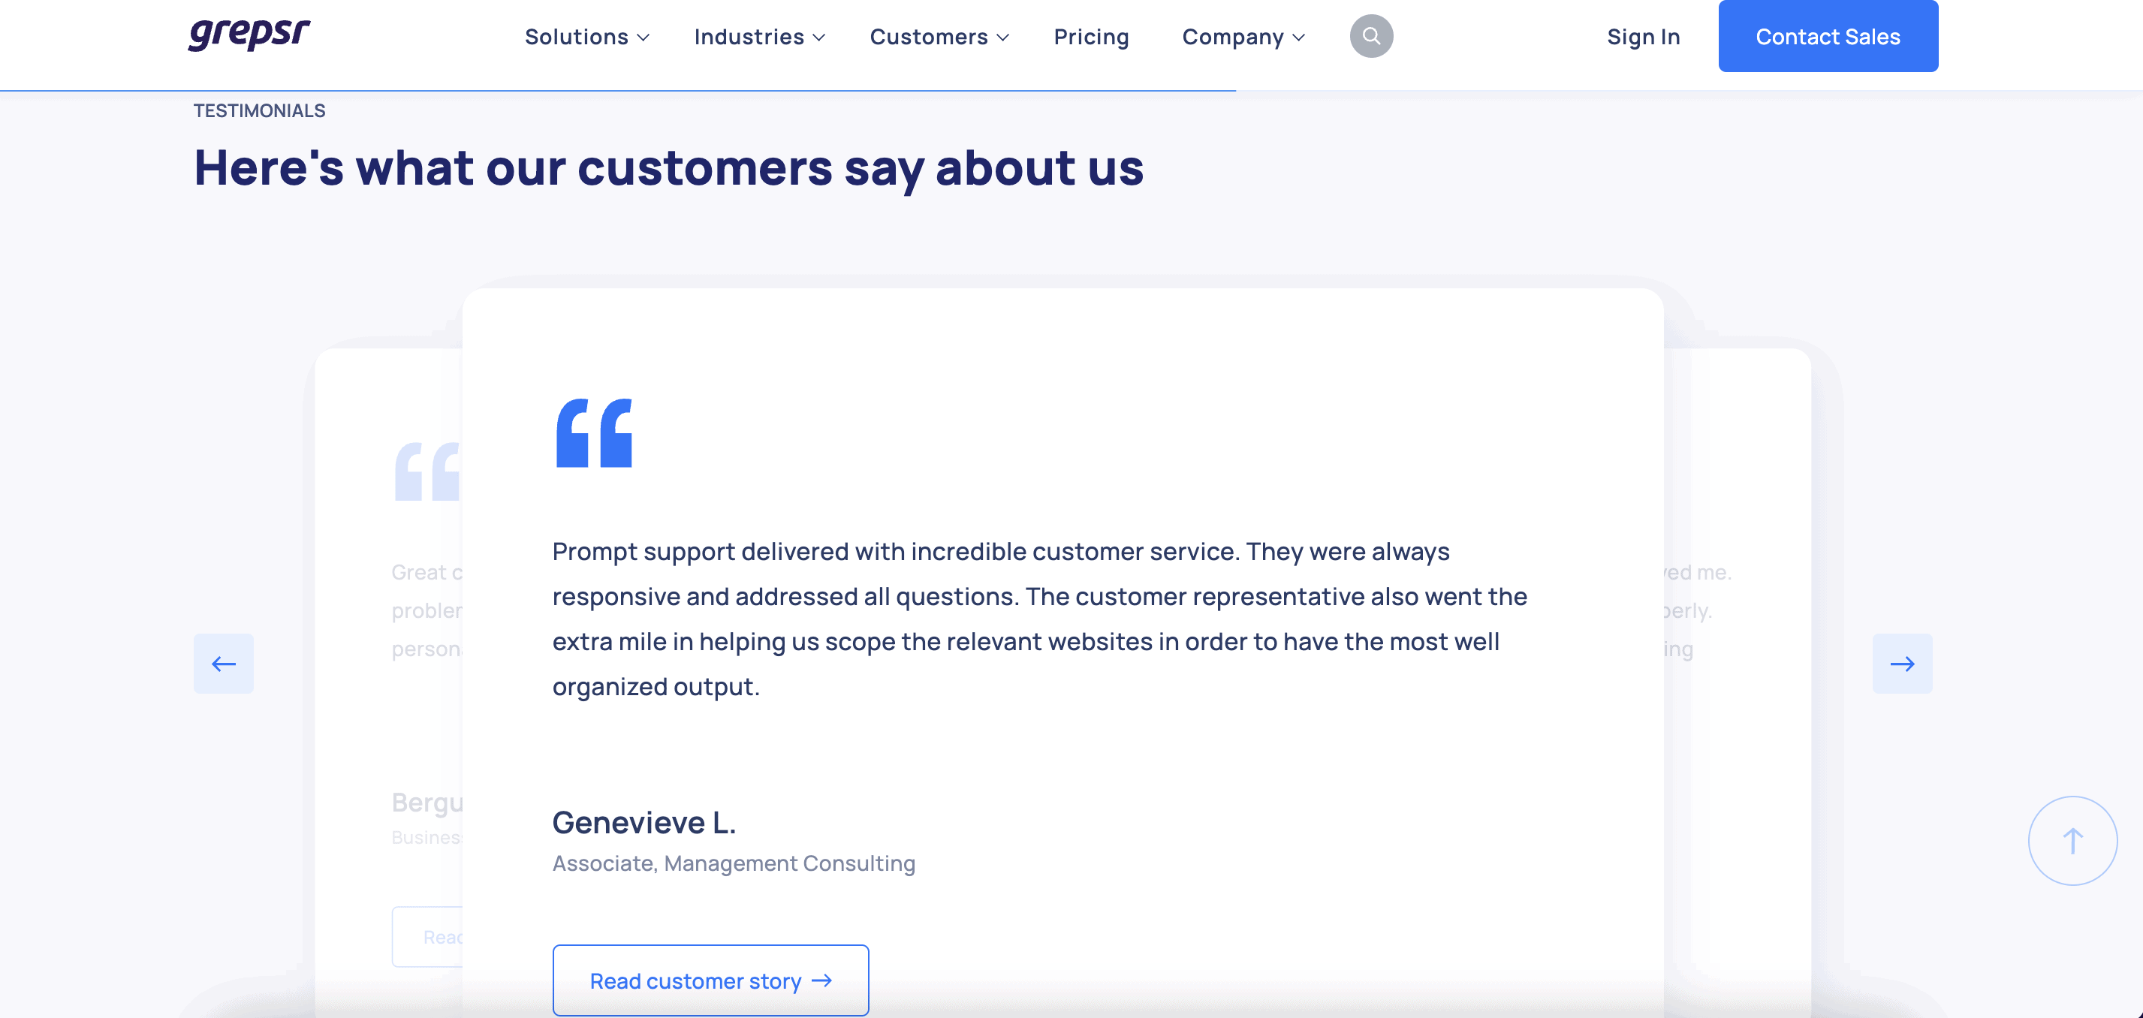This screenshot has width=2143, height=1018.
Task: Click the scroll-to-top arrow circle
Action: (2072, 841)
